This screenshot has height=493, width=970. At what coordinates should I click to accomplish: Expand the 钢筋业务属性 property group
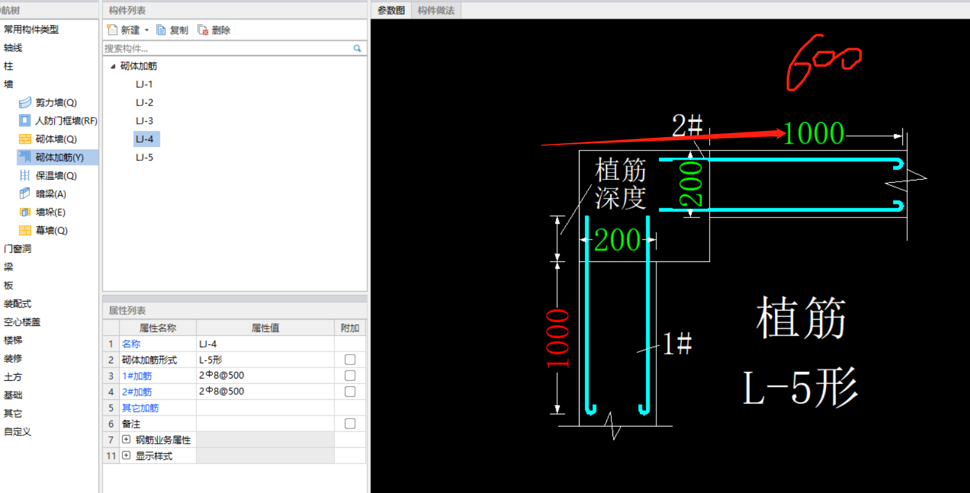(126, 439)
